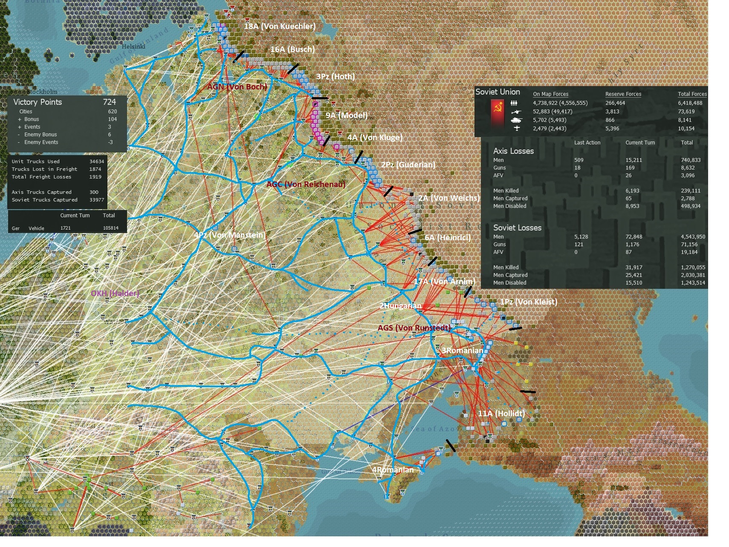Click the tank icon in Soviet Union panel
Screen dimensions: 729x547
[x=516, y=120]
